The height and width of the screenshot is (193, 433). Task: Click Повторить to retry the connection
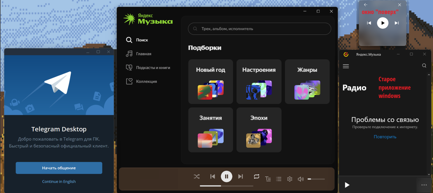click(x=385, y=137)
